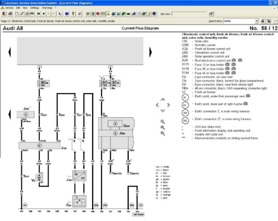This screenshot has width=278, height=221.
Task: Click the legend entry 'Humidity sender'
Action: [x=205, y=45]
